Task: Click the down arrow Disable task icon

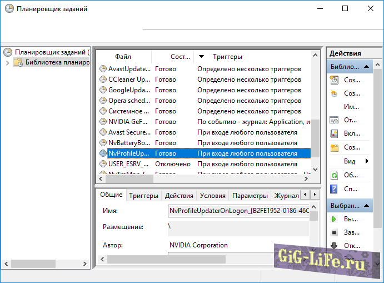Action: click(334, 245)
